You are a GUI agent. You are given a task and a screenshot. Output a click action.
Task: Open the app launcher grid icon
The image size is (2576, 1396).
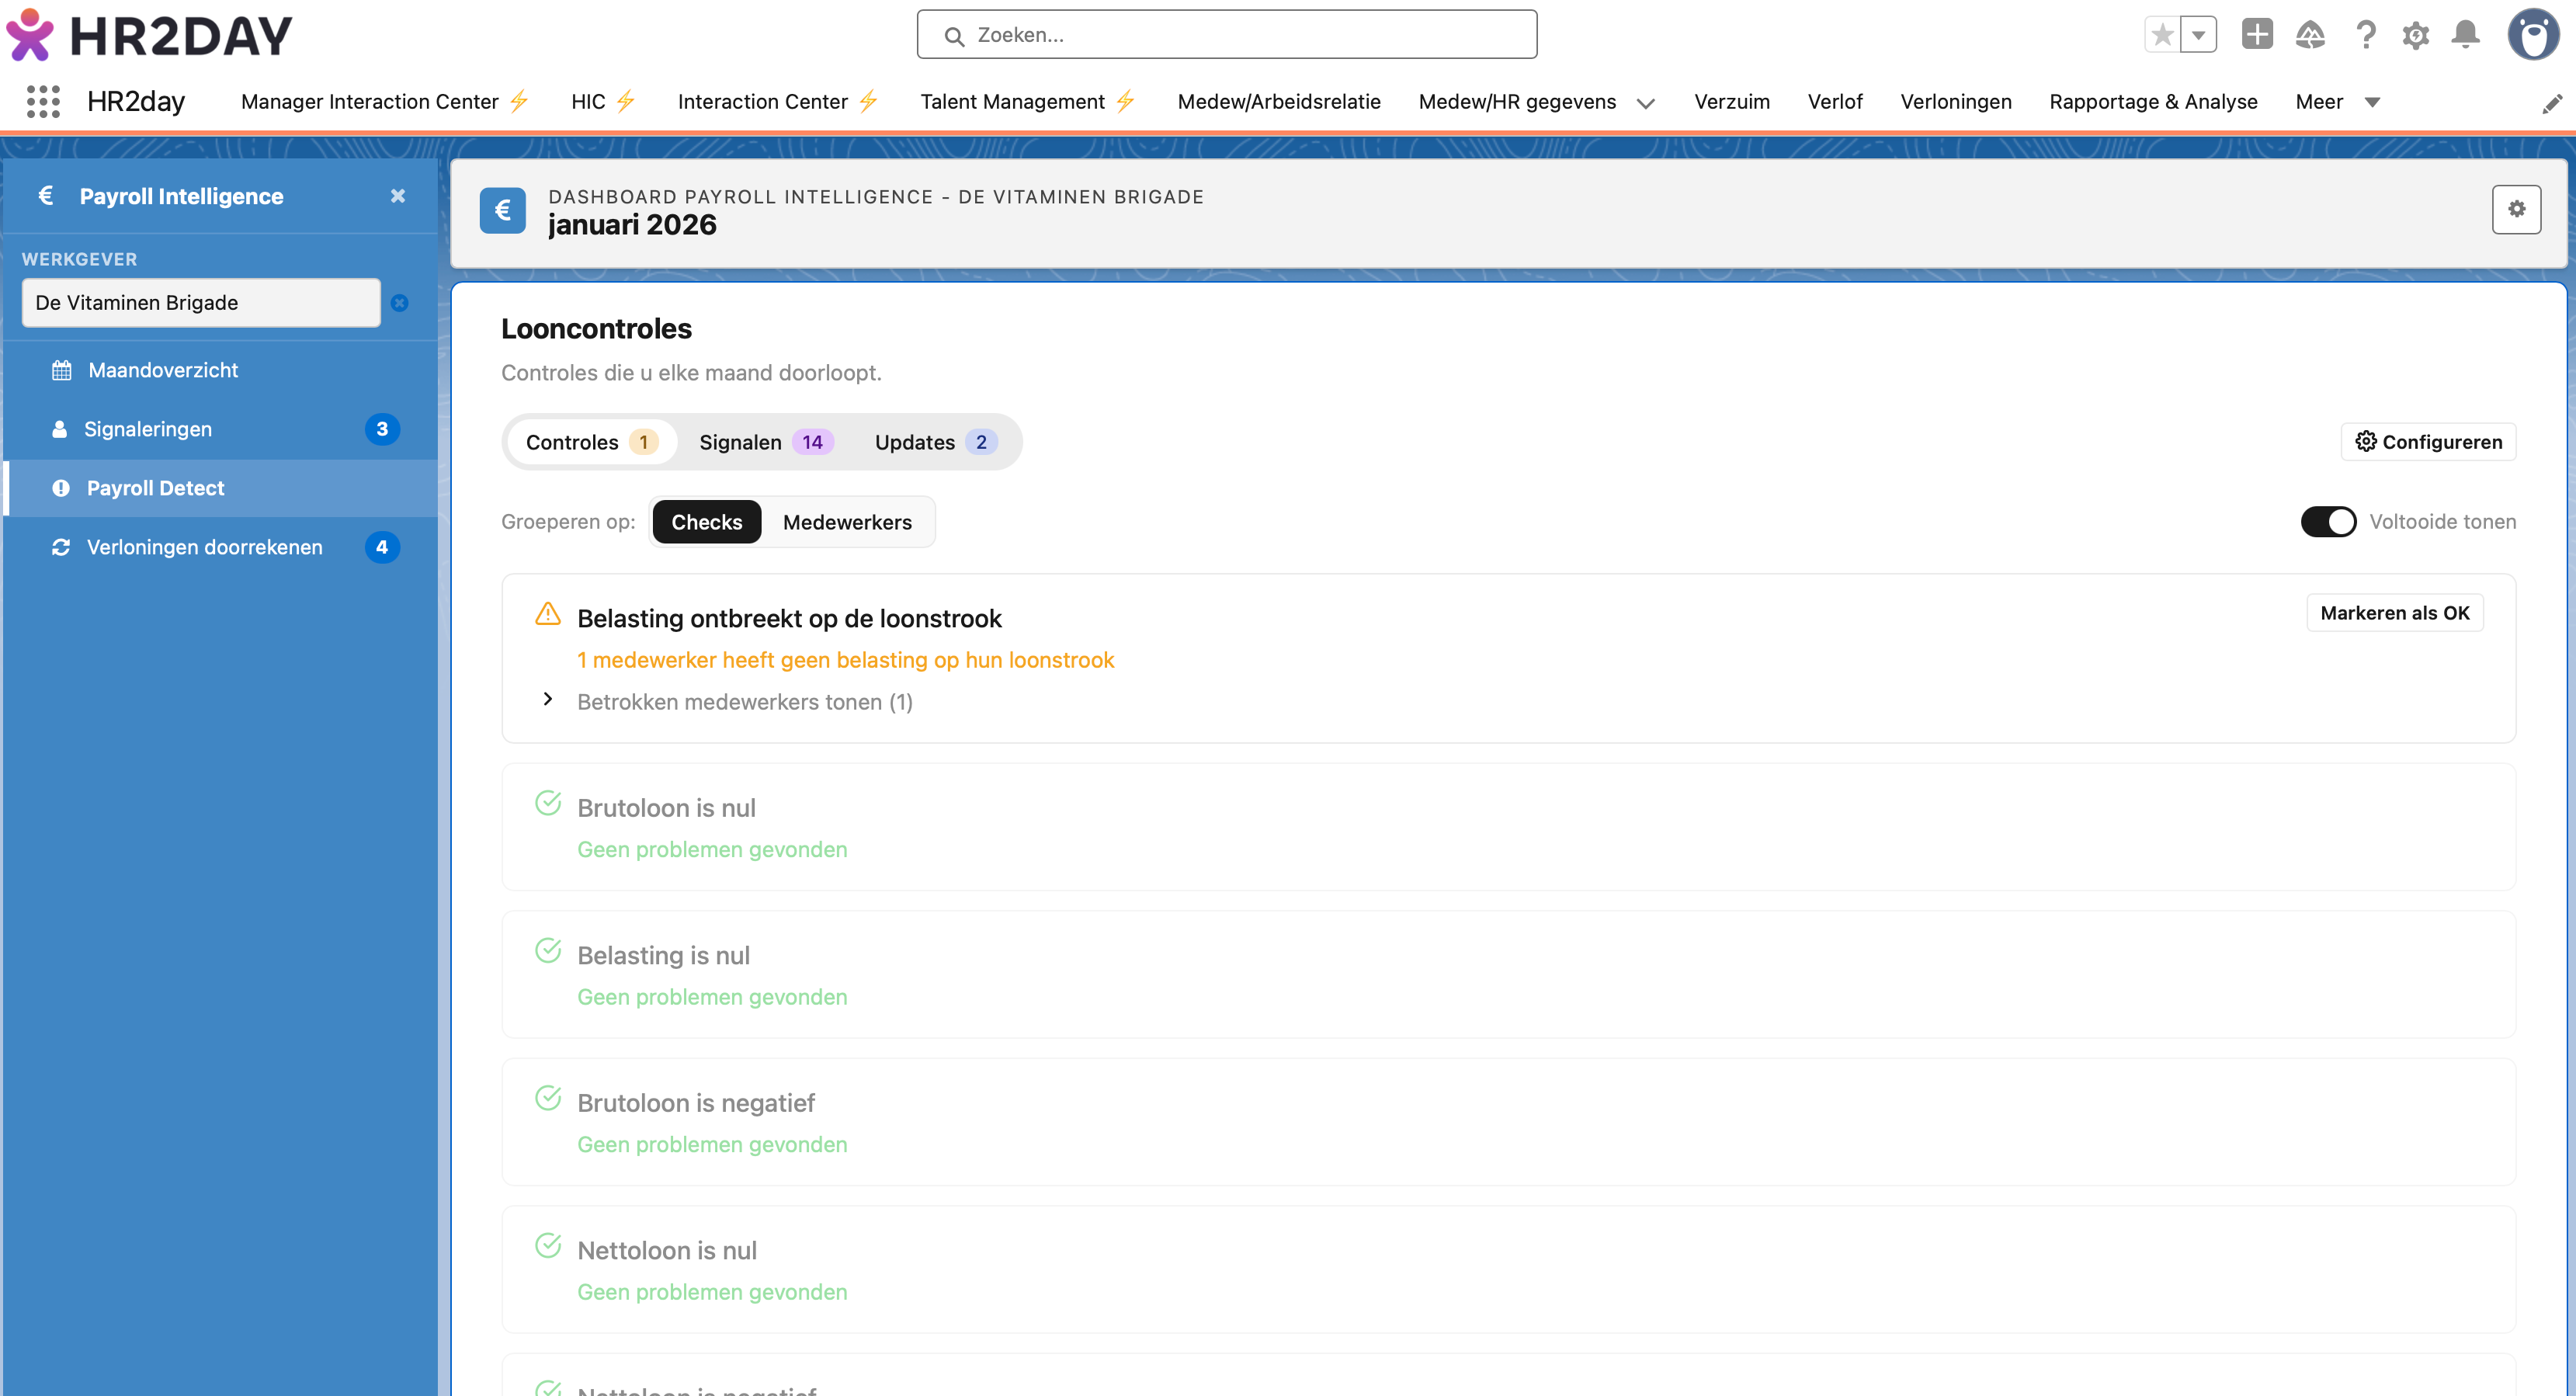click(x=43, y=101)
